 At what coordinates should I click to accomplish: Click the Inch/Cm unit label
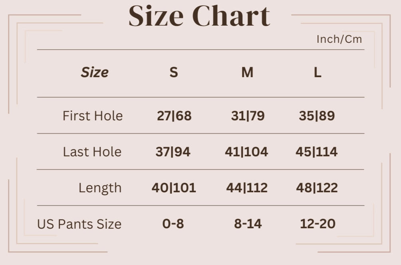pyautogui.click(x=339, y=39)
